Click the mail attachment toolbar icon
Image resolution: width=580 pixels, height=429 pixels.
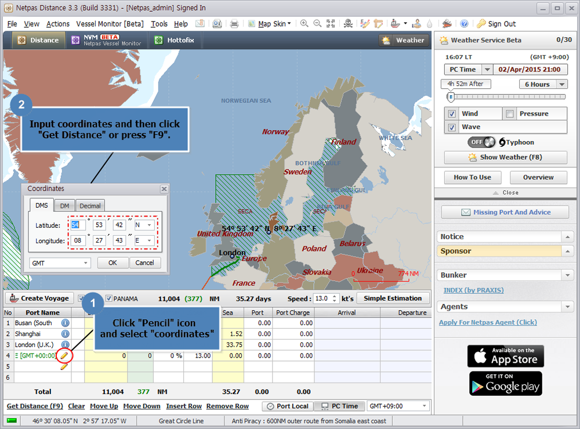[200, 24]
